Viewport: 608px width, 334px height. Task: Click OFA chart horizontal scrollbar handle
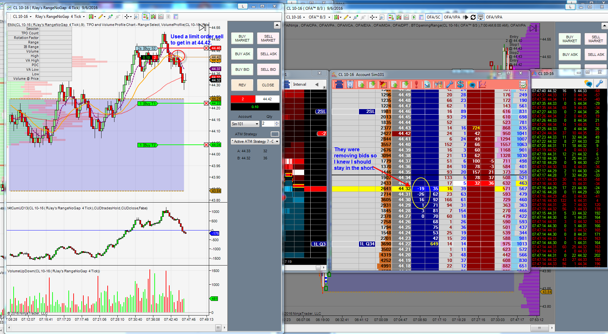coord(539,328)
